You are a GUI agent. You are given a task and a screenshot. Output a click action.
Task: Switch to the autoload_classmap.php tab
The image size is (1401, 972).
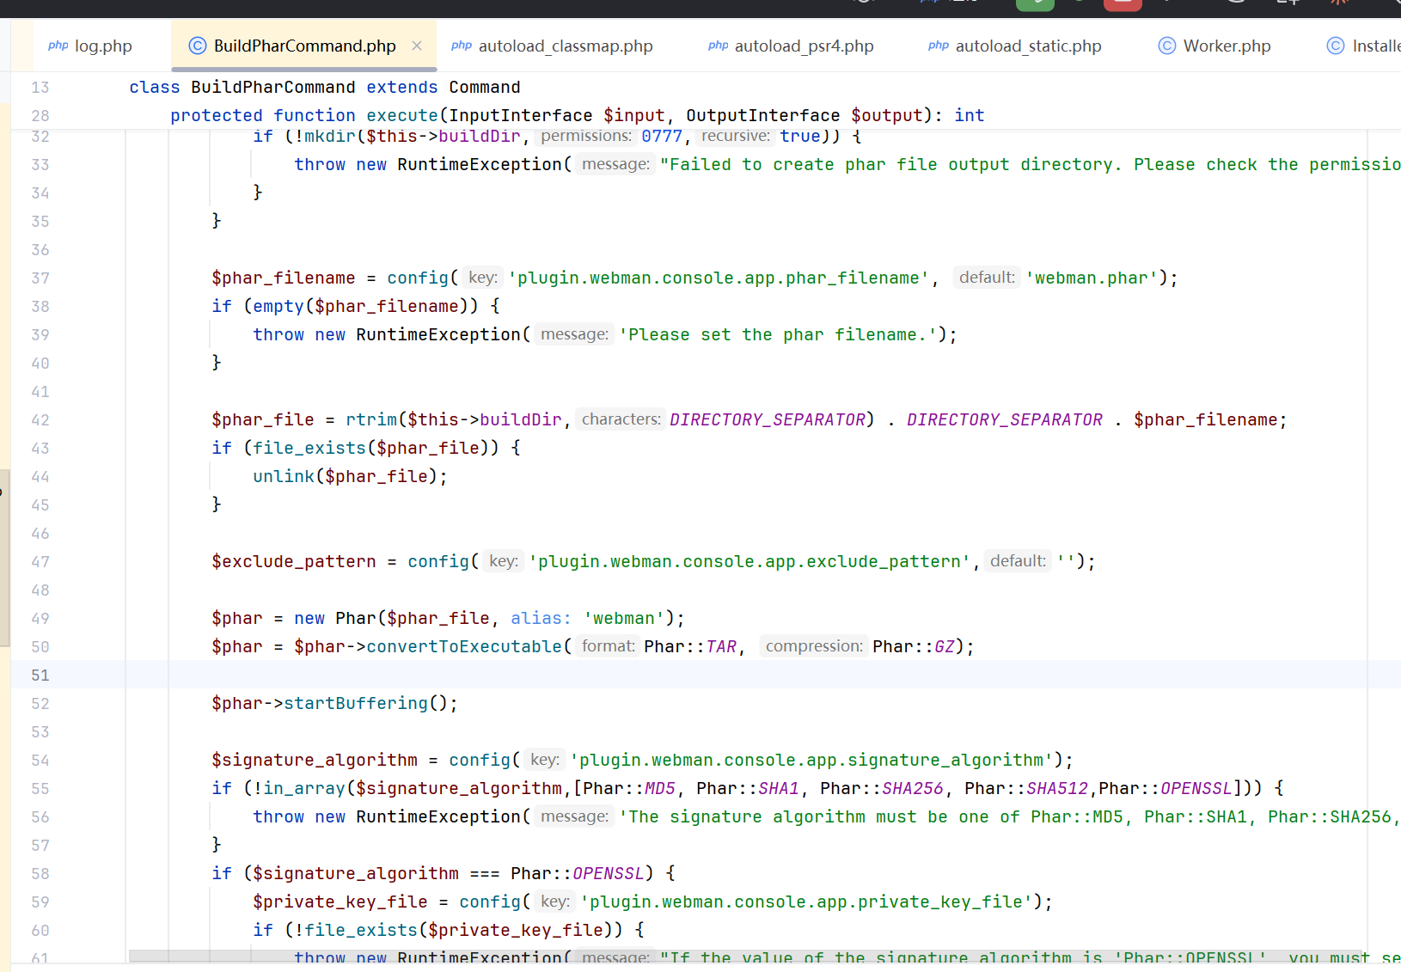[565, 46]
